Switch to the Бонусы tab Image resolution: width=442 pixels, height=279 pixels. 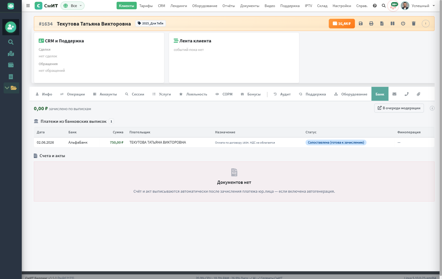point(251,94)
